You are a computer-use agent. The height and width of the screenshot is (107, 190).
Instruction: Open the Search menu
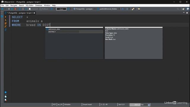21,5
